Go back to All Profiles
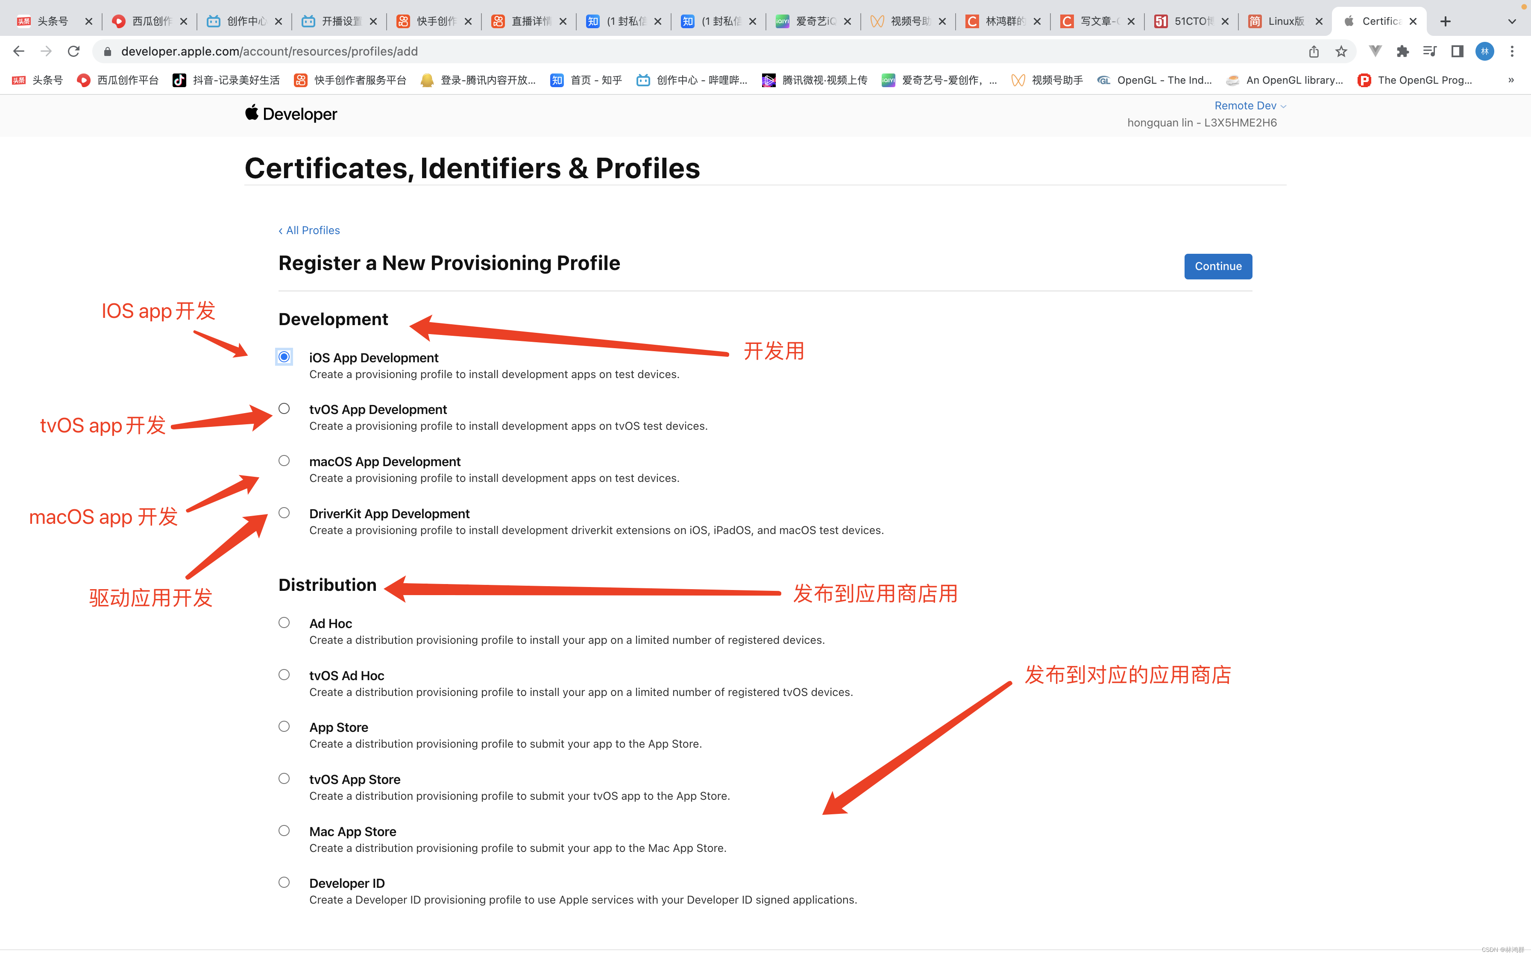 click(x=309, y=230)
